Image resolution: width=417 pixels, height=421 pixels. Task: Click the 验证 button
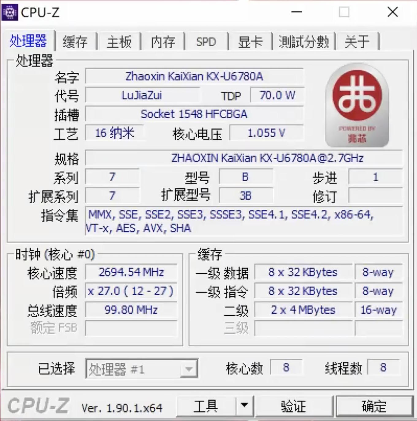294,406
